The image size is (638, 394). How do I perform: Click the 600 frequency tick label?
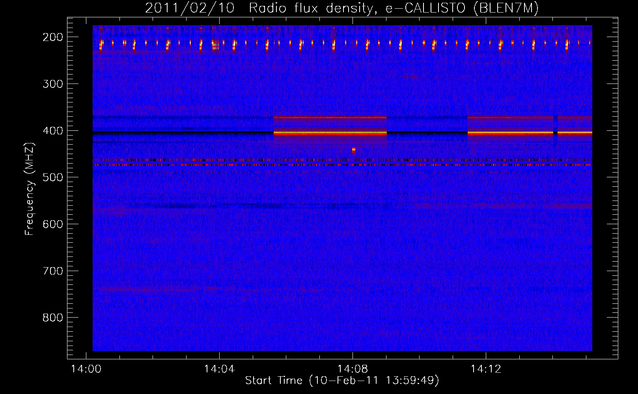click(x=52, y=224)
